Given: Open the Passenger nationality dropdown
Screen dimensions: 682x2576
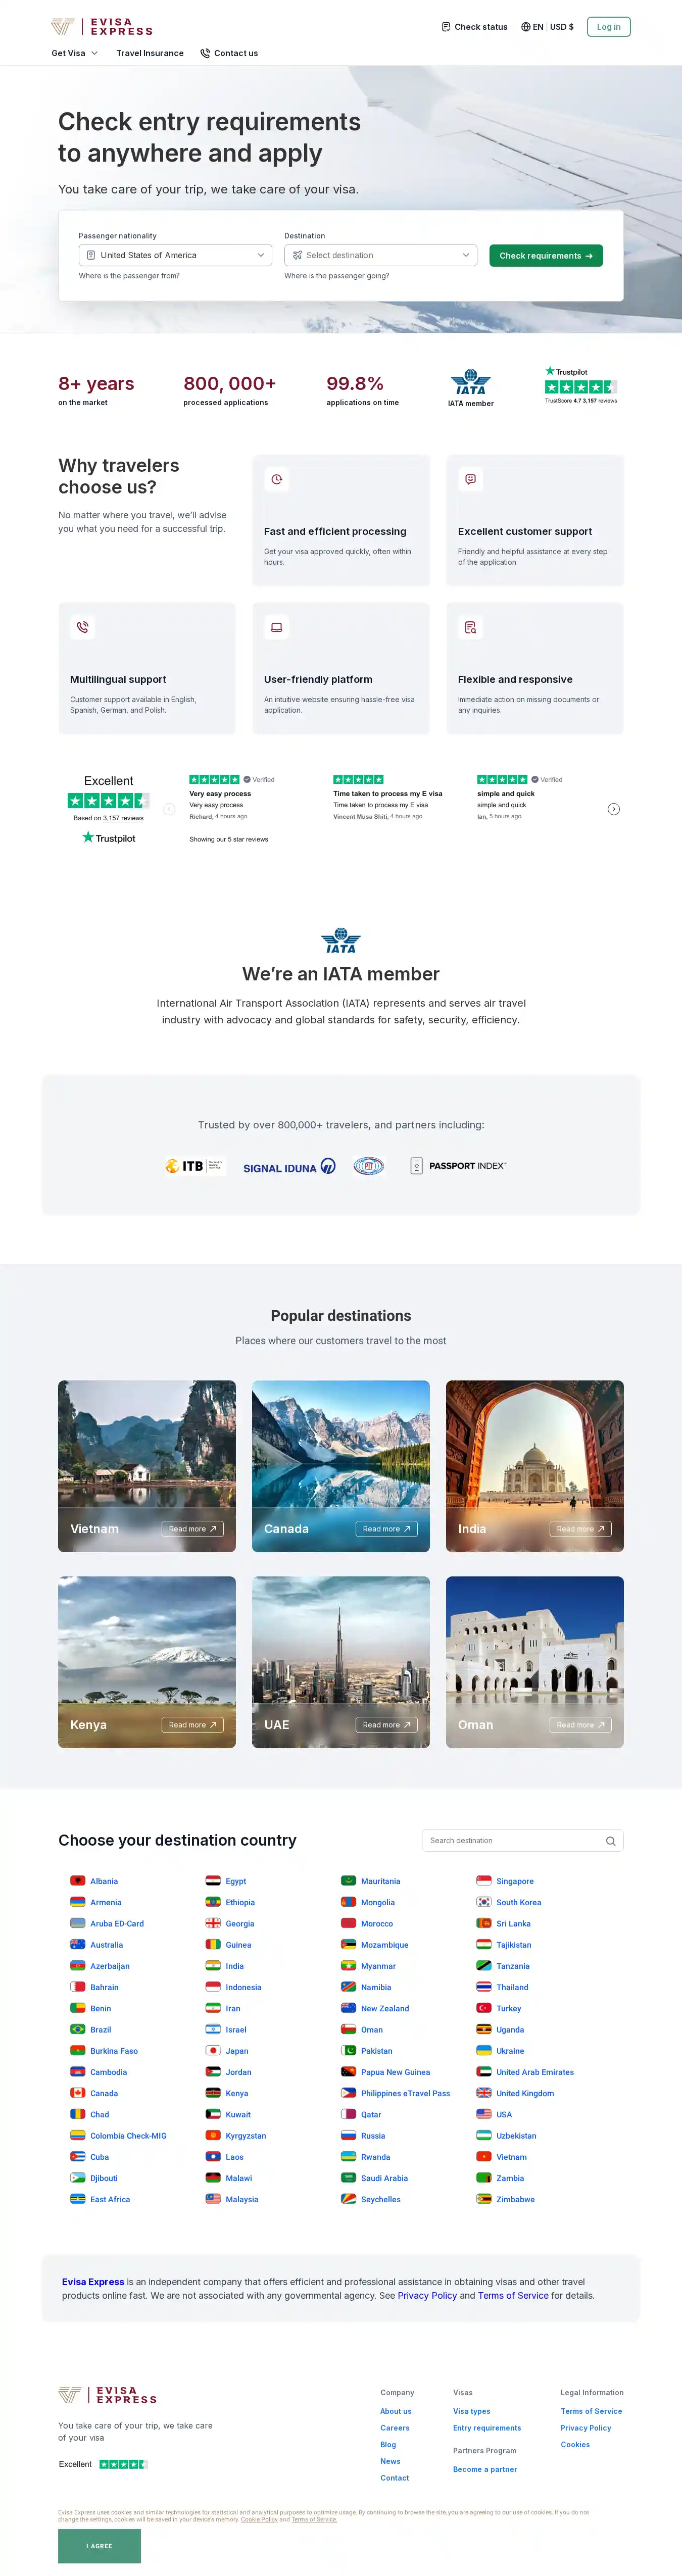Looking at the screenshot, I should (x=175, y=255).
